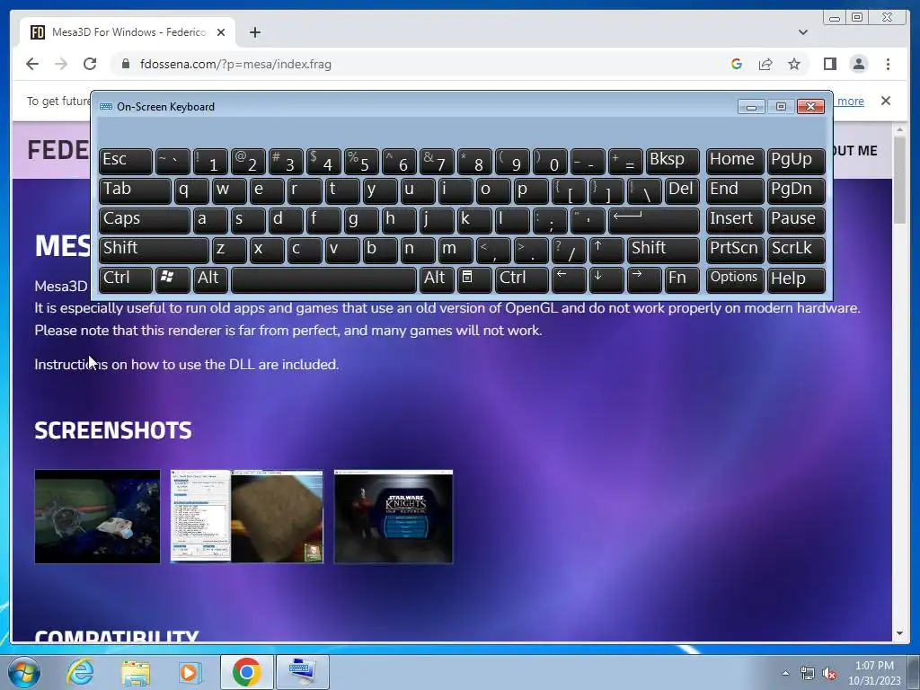Follow the Learn more link

click(850, 101)
